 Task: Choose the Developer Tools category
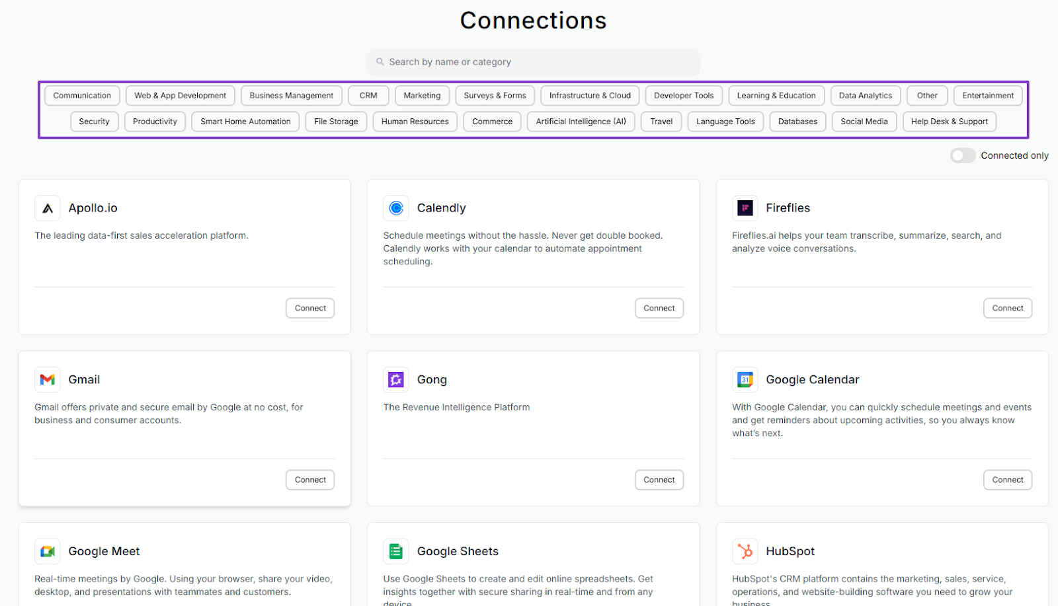(x=684, y=96)
